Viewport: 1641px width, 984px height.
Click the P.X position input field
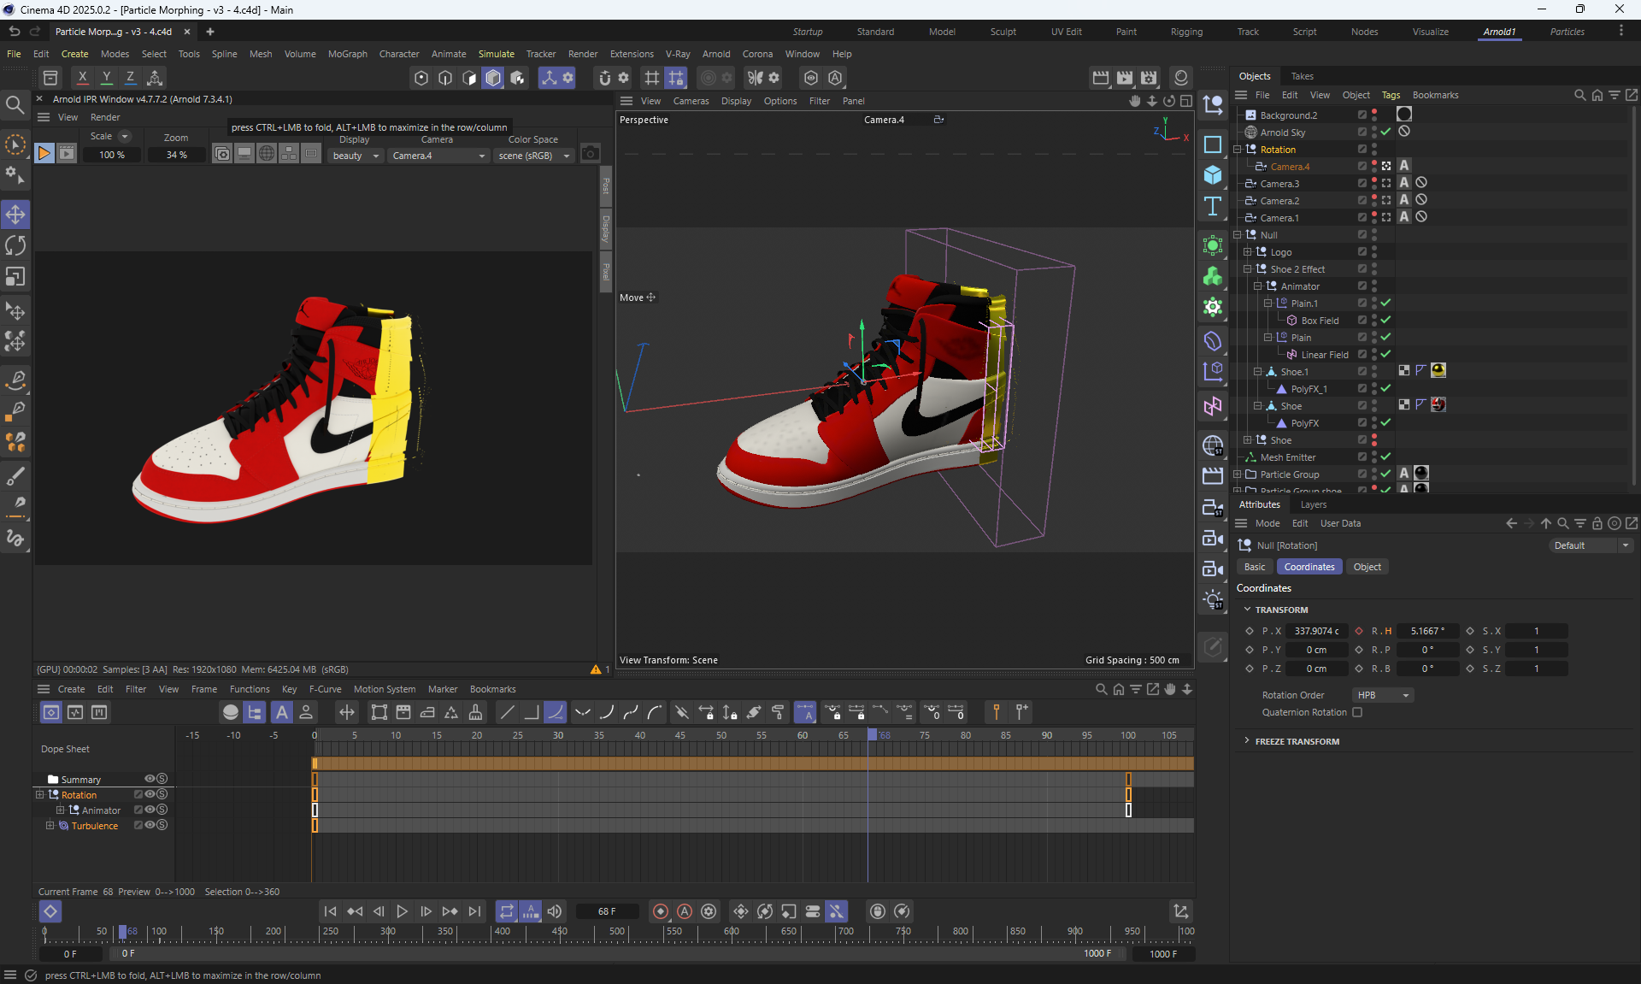pyautogui.click(x=1316, y=631)
